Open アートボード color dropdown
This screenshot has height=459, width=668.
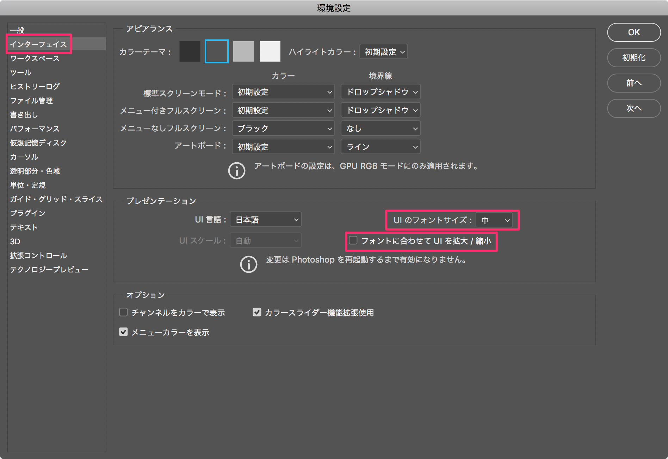click(283, 147)
